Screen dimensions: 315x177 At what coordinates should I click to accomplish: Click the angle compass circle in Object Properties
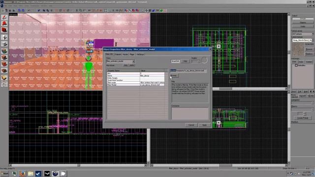point(204,60)
